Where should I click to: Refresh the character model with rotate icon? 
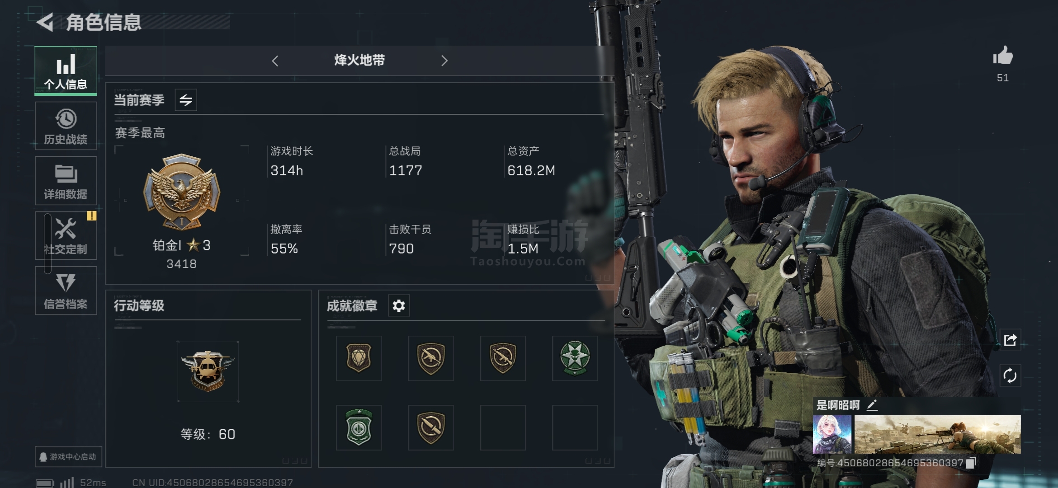[1010, 375]
